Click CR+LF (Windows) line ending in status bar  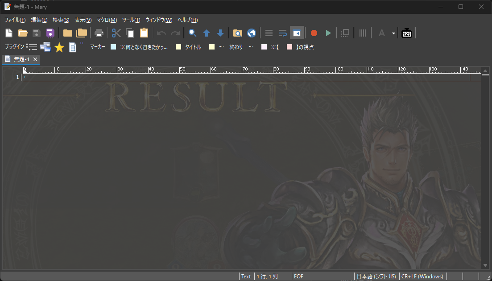(422, 276)
